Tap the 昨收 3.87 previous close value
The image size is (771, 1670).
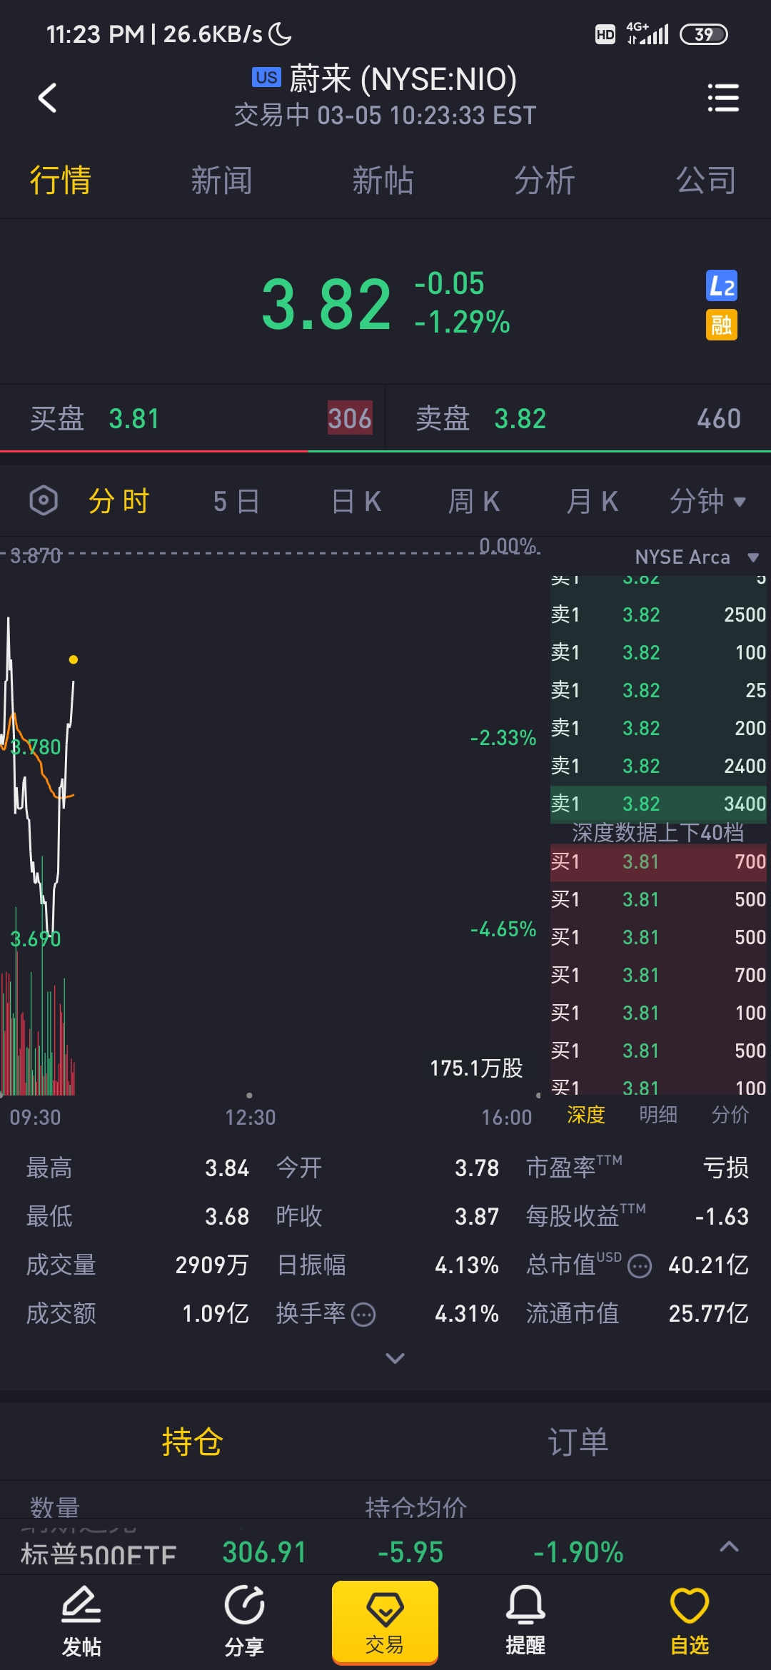(477, 1217)
